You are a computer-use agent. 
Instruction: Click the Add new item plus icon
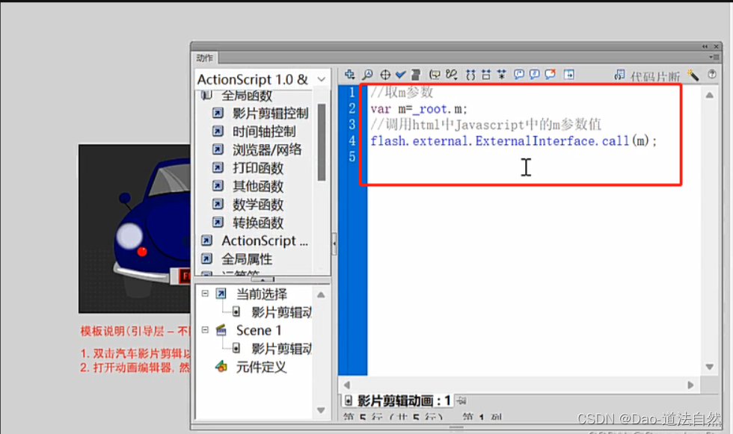(349, 74)
